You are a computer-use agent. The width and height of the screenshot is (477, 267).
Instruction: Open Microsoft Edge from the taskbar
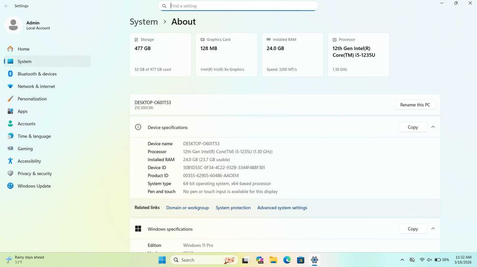click(287, 260)
